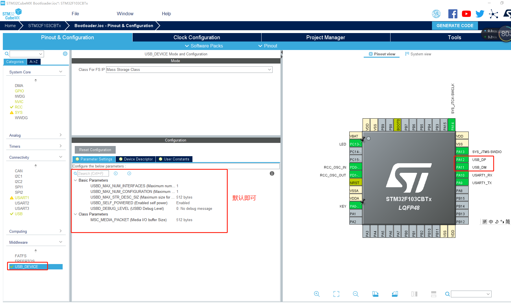Screen dimensions: 511x305
Task: Select USART1 in the Connectivity list
Action: 22,198
